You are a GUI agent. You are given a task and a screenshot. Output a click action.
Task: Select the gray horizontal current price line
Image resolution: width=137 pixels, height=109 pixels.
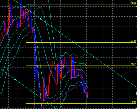tap(68, 93)
